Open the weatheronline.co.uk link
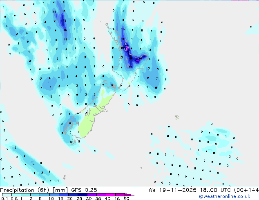Screen dimensions: 259x200 point(225,196)
